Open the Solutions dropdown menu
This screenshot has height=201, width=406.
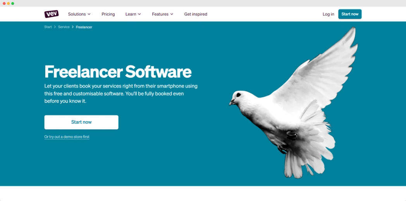pos(79,14)
